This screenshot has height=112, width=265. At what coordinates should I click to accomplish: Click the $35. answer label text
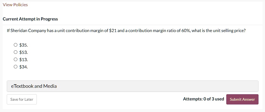click(x=24, y=45)
